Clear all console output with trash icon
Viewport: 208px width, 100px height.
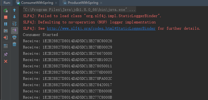14,44
